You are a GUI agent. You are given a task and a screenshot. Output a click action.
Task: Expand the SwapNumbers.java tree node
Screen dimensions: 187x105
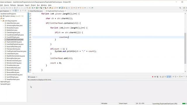[x=3, y=79]
